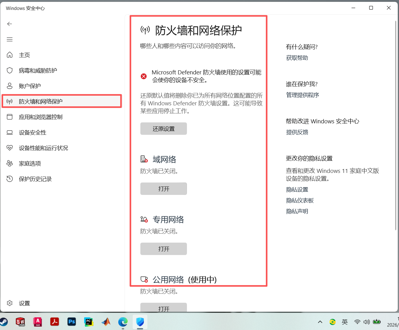The width and height of the screenshot is (399, 330).
Task: Open the 专用网络 settings heading
Action: pos(168,219)
